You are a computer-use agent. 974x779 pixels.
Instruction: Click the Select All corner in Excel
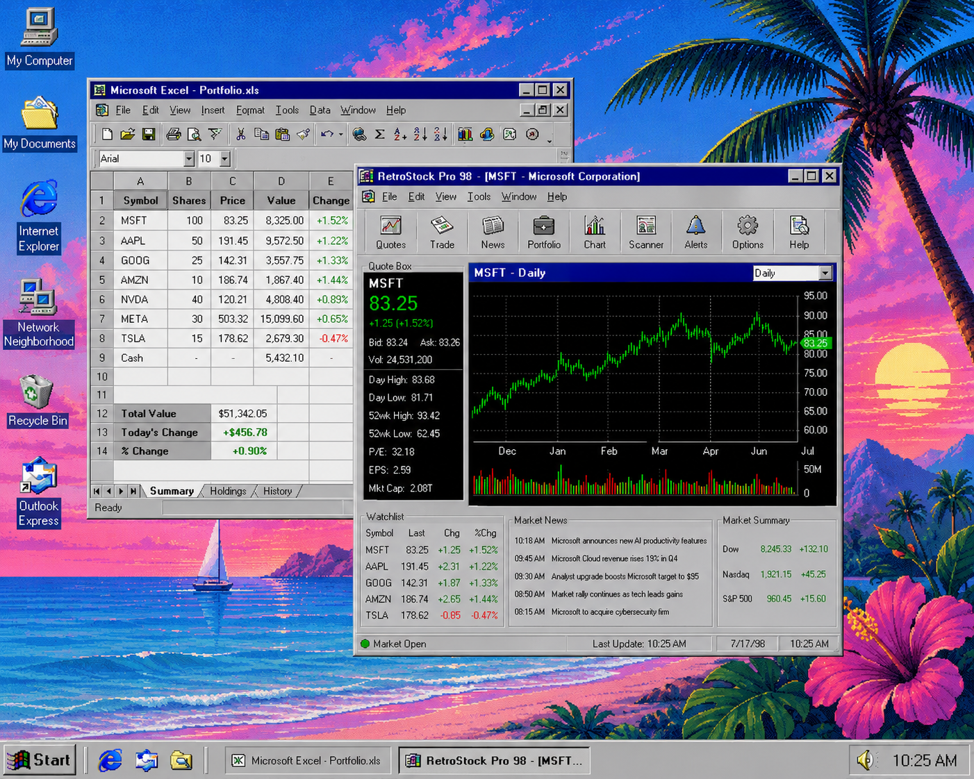(x=102, y=181)
